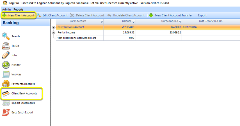Select the Search sidebar label
Image resolution: width=240 pixels, height=126 pixels.
[x=16, y=36]
